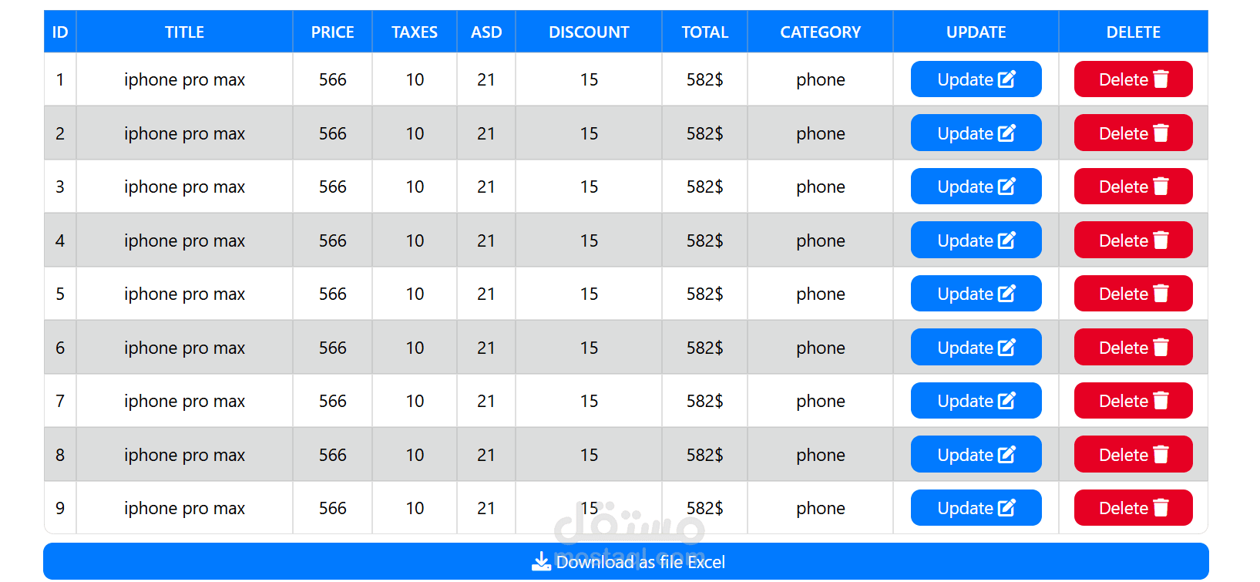Click the edit pencil icon in row 1

(1006, 79)
